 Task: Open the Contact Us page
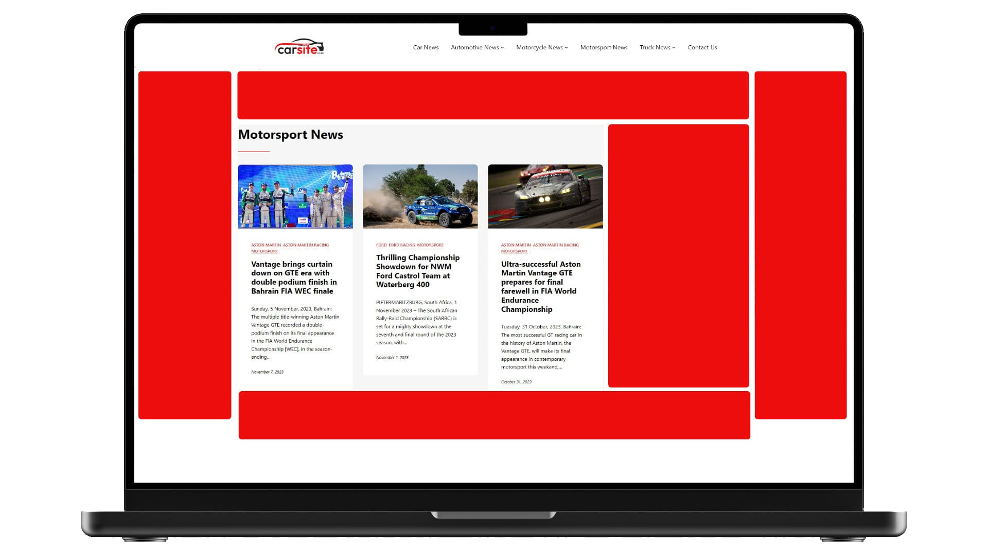click(x=702, y=47)
